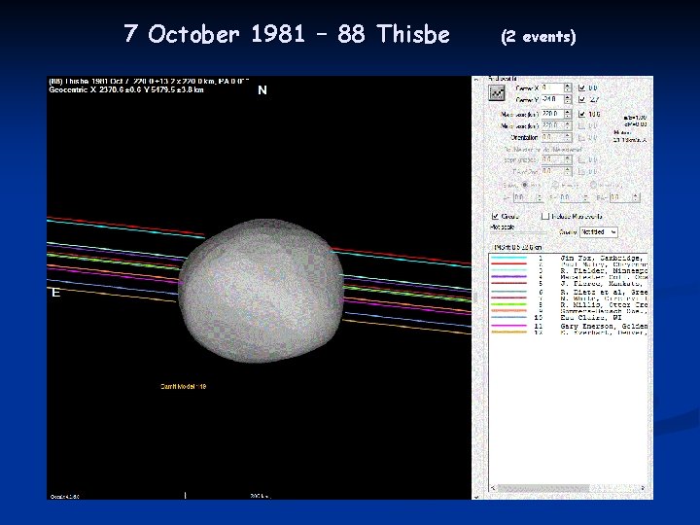Select observer 1 Jim Fox, Cambridge
This screenshot has height=525, width=700.
[x=601, y=258]
